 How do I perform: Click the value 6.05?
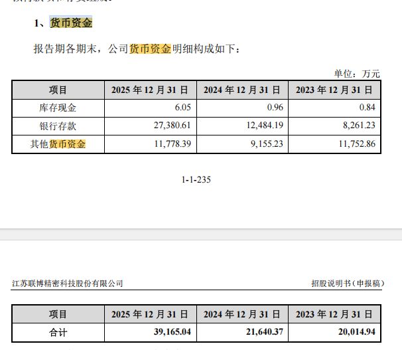pyautogui.click(x=183, y=108)
